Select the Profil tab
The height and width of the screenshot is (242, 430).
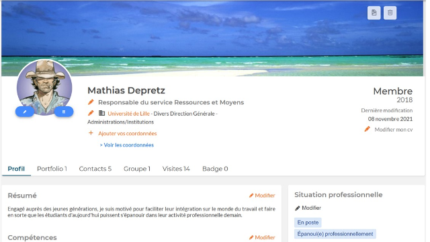16,169
